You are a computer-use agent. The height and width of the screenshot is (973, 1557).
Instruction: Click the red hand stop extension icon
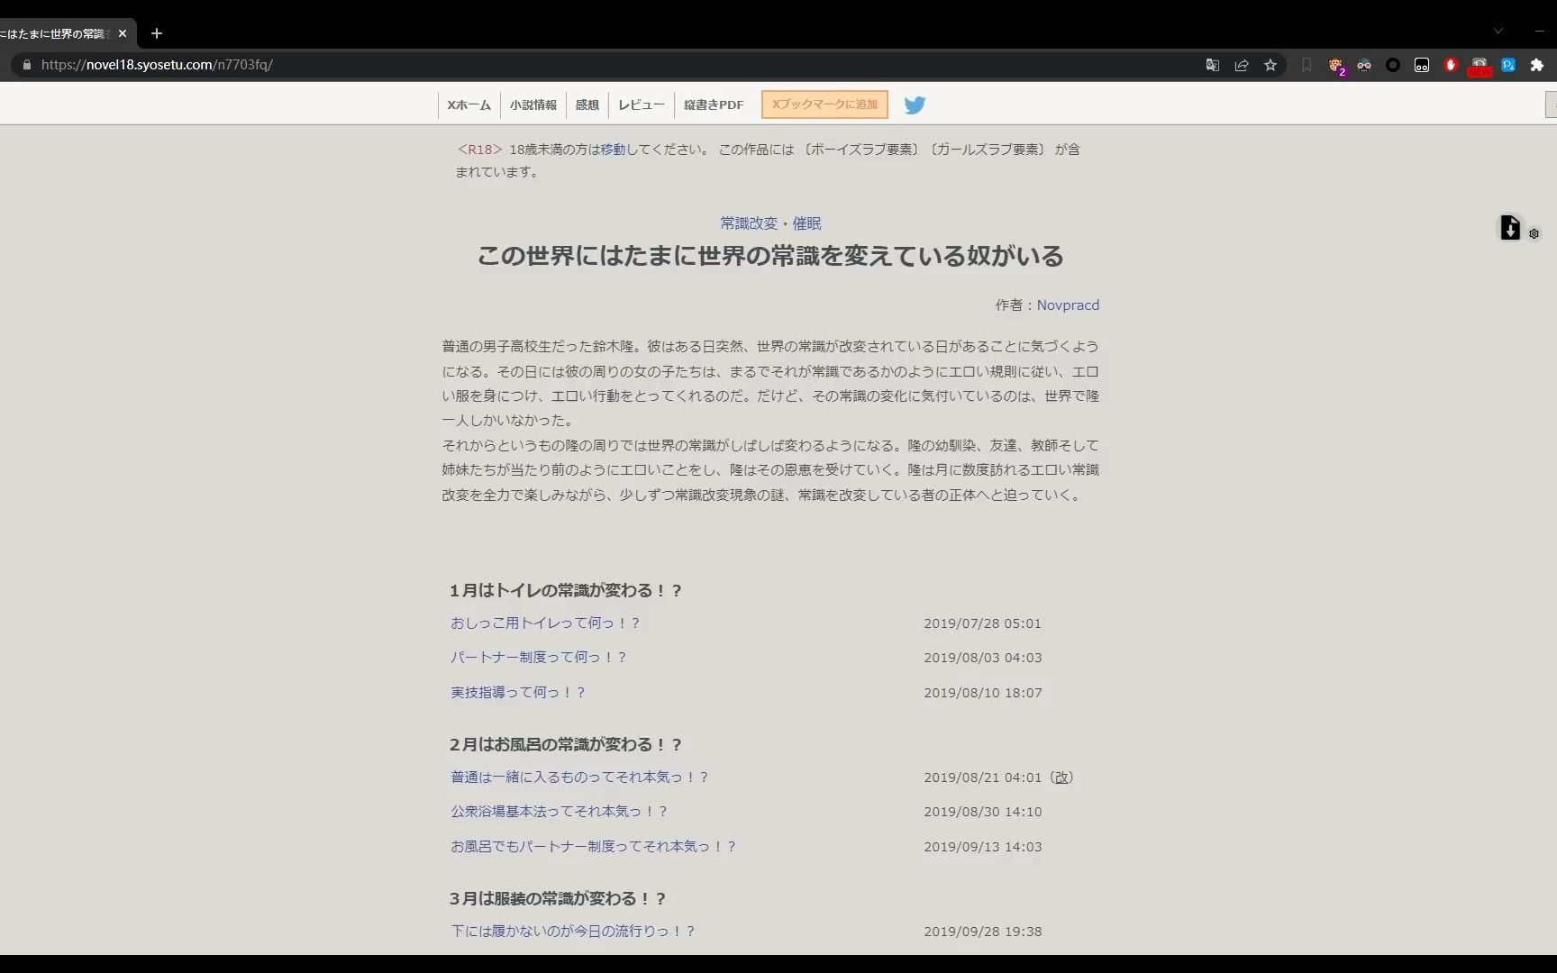1451,65
